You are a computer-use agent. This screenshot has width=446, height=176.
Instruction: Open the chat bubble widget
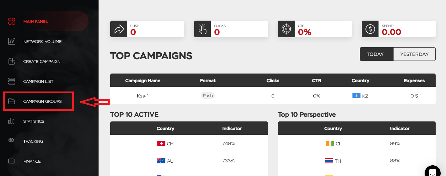(433, 172)
